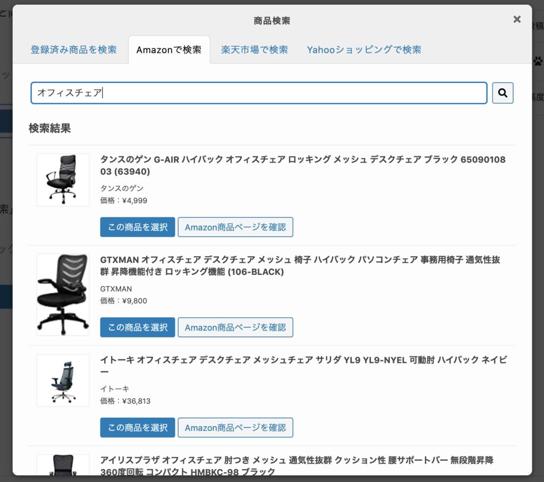Click the GTXMAN mesh chair thumbnail
Image resolution: width=544 pixels, height=482 pixels.
point(63,294)
